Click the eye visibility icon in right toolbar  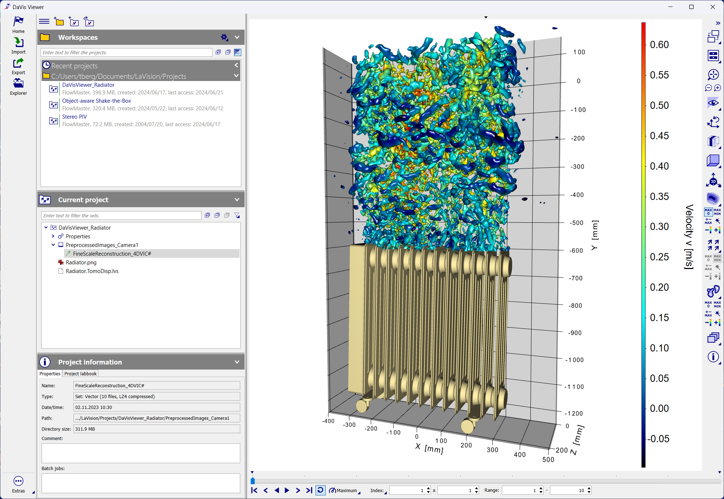tap(713, 103)
